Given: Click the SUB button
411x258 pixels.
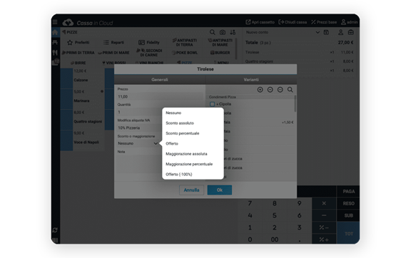Looking at the screenshot, I should (348, 215).
